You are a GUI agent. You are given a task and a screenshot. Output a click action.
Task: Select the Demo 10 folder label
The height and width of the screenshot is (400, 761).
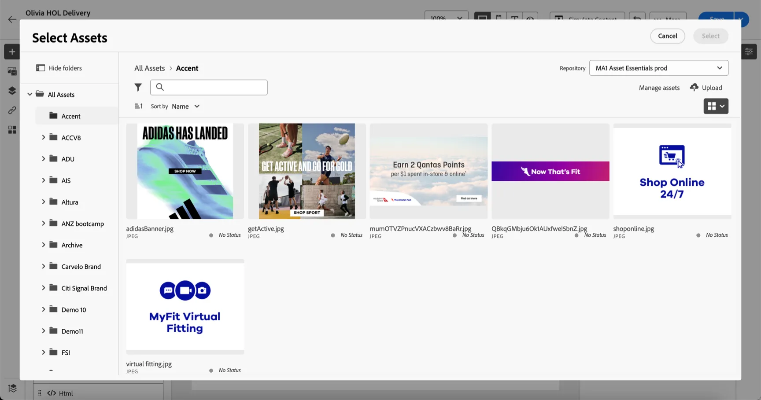tap(74, 310)
